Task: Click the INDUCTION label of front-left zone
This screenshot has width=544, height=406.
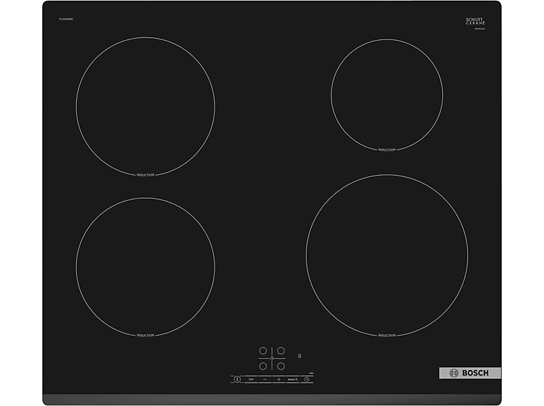Action: point(145,335)
